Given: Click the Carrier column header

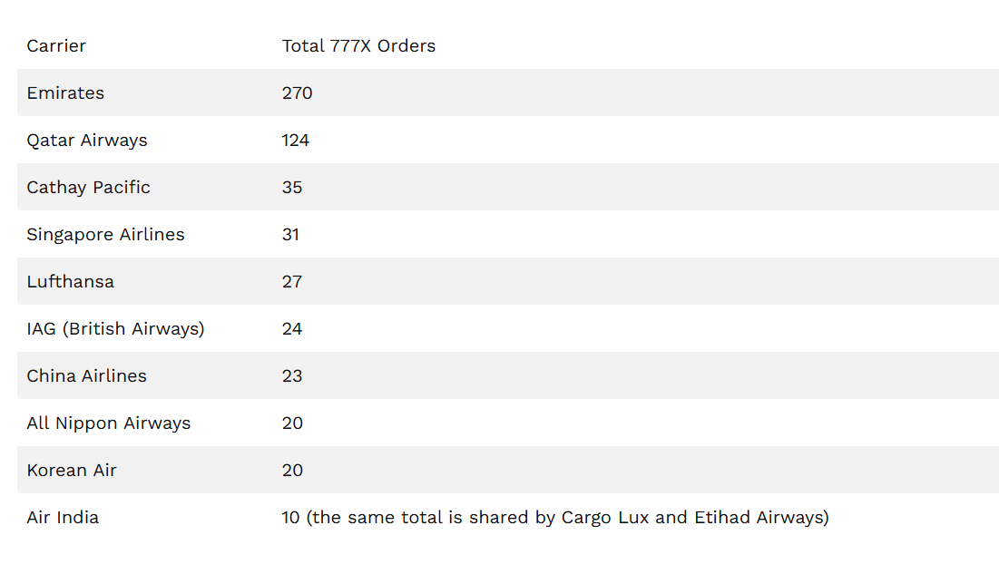Looking at the screenshot, I should pyautogui.click(x=56, y=46).
